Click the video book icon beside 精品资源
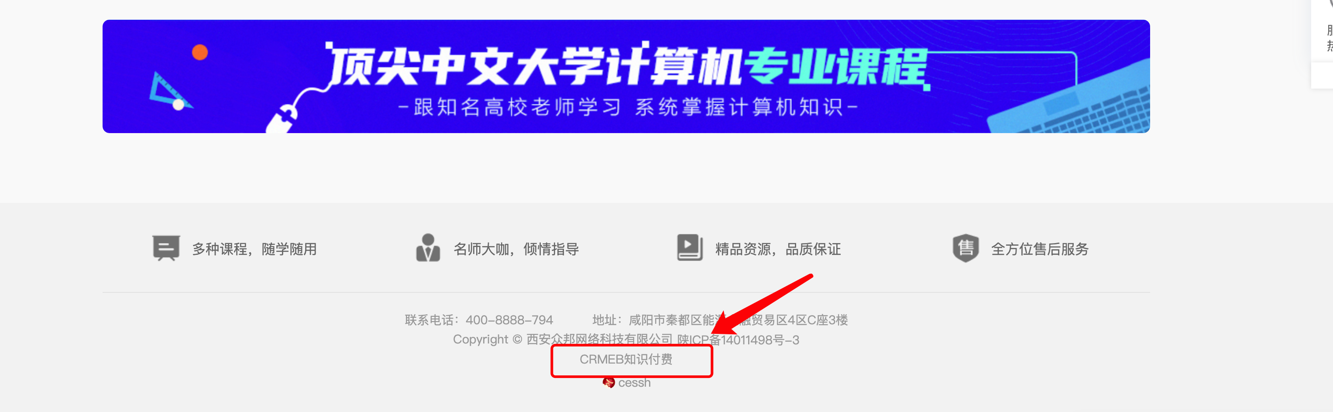Image resolution: width=1333 pixels, height=412 pixels. 690,247
